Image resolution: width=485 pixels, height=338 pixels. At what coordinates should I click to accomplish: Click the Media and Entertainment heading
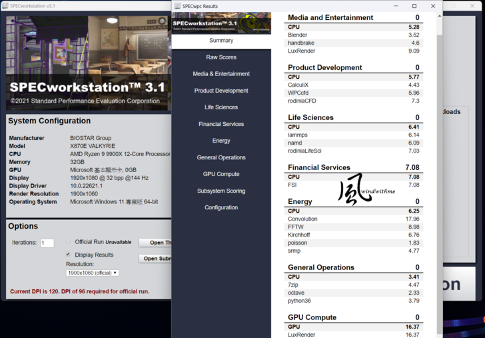tap(330, 17)
